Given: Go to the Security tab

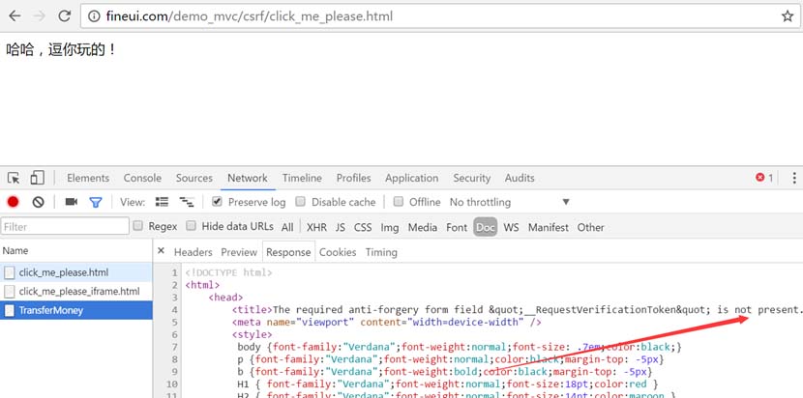Looking at the screenshot, I should pyautogui.click(x=472, y=178).
